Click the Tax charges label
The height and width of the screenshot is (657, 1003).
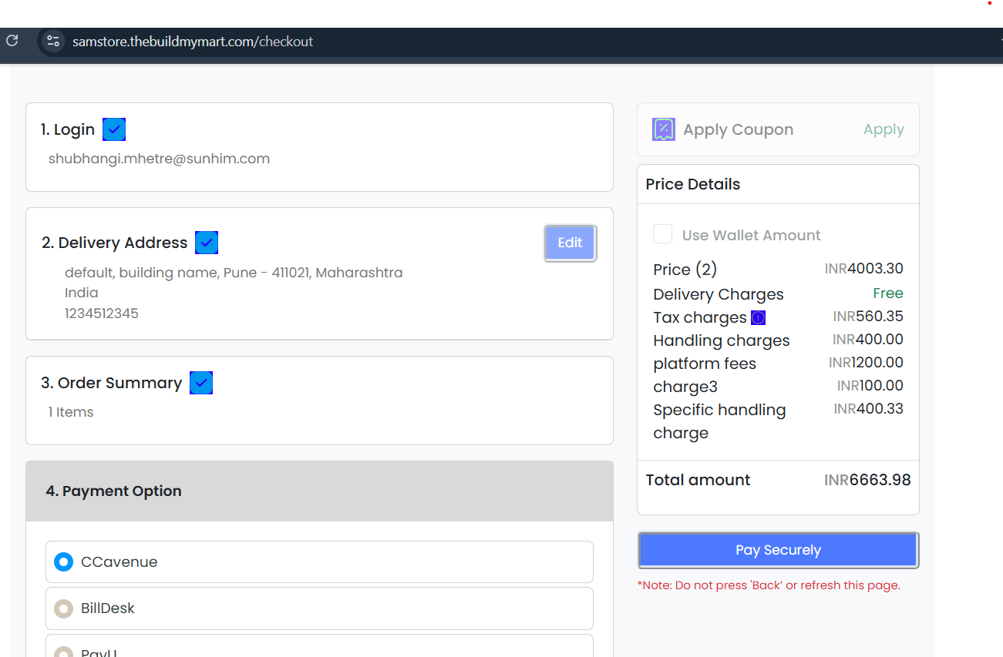(700, 317)
